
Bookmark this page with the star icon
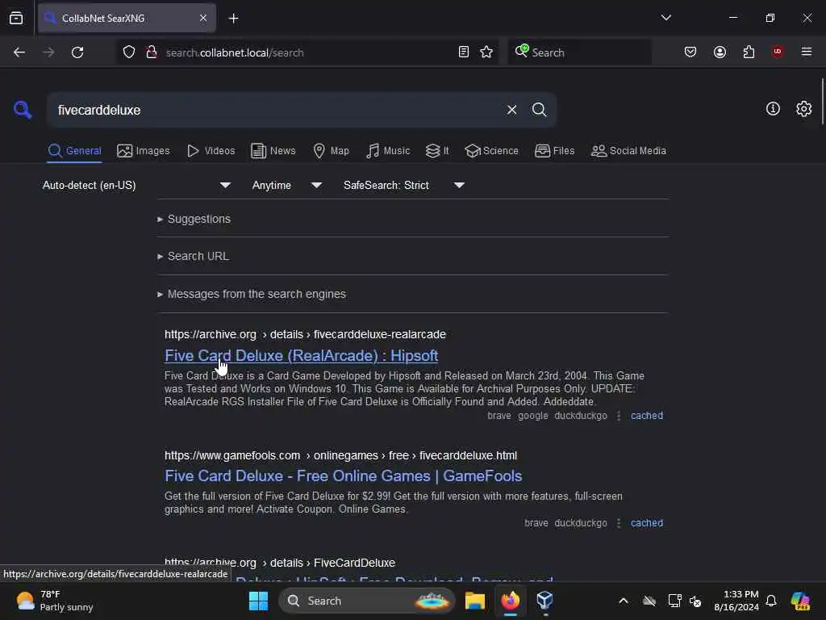point(486,52)
